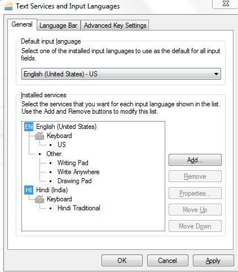
Task: Open Properties... for the selected service
Action: (x=195, y=193)
